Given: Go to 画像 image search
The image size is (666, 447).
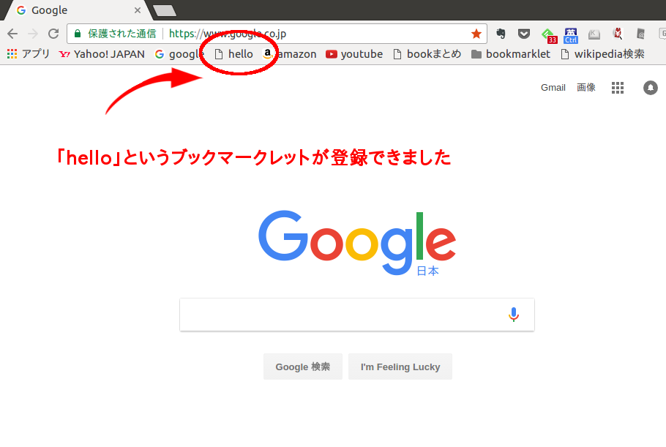Looking at the screenshot, I should (x=586, y=88).
